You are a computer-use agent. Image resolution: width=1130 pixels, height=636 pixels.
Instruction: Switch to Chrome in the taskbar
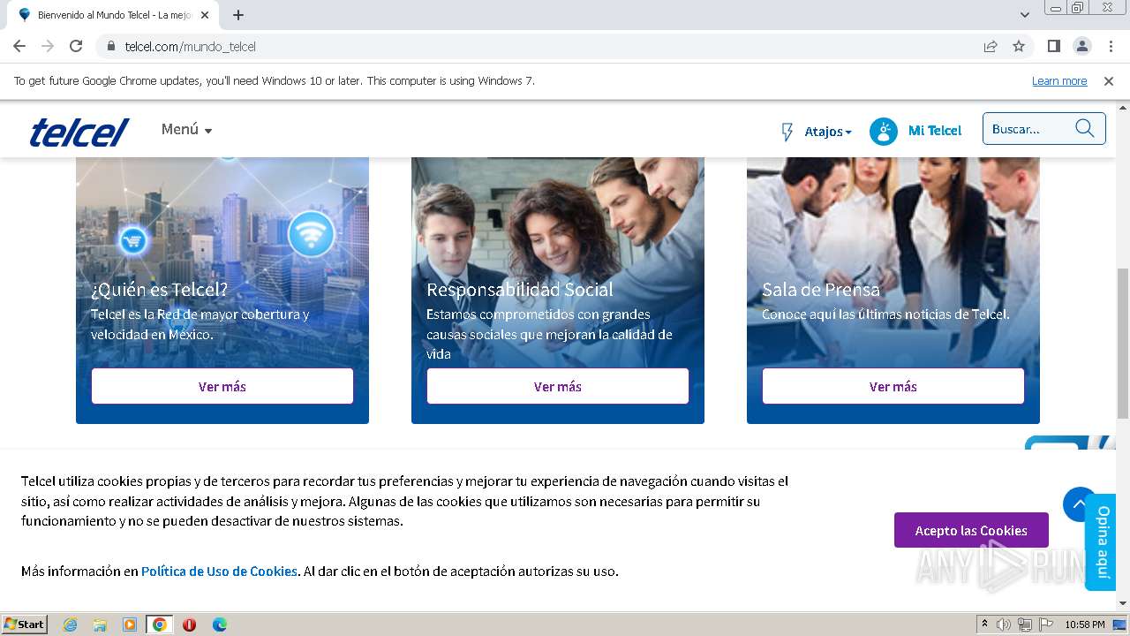(x=160, y=625)
